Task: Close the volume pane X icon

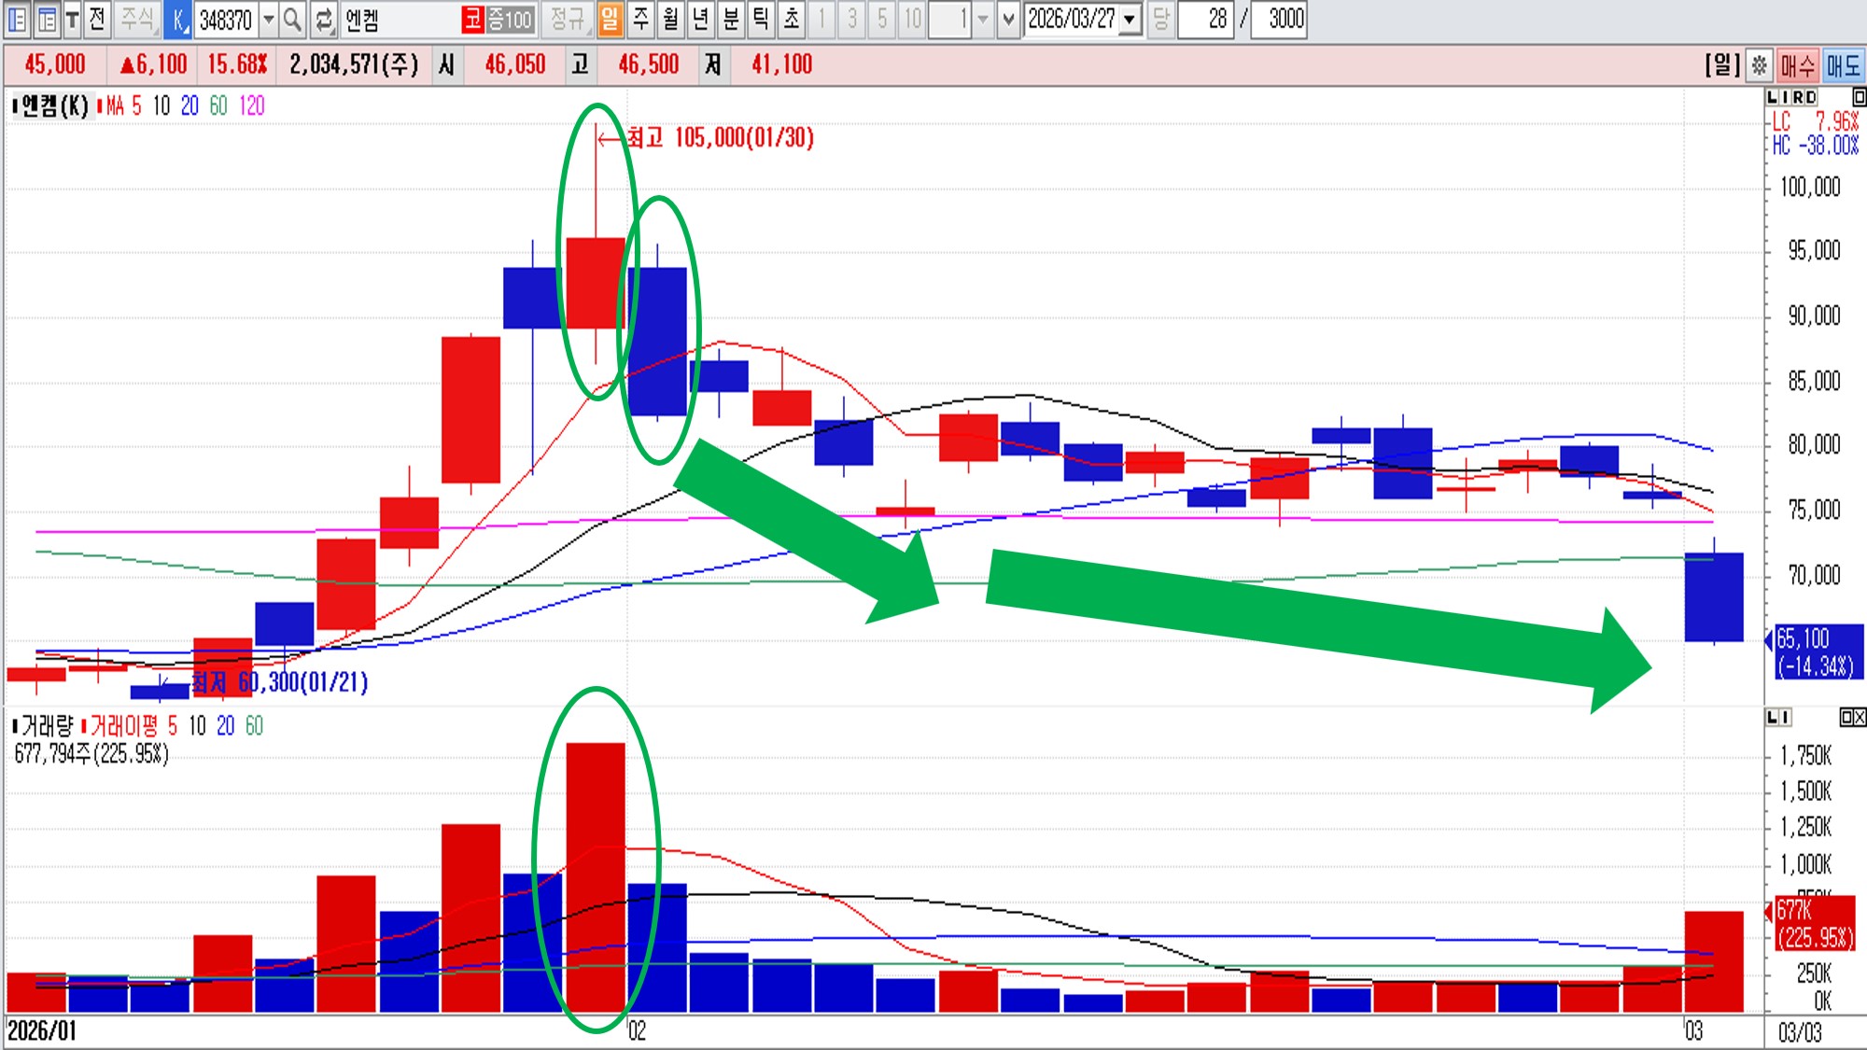Action: 1859,717
